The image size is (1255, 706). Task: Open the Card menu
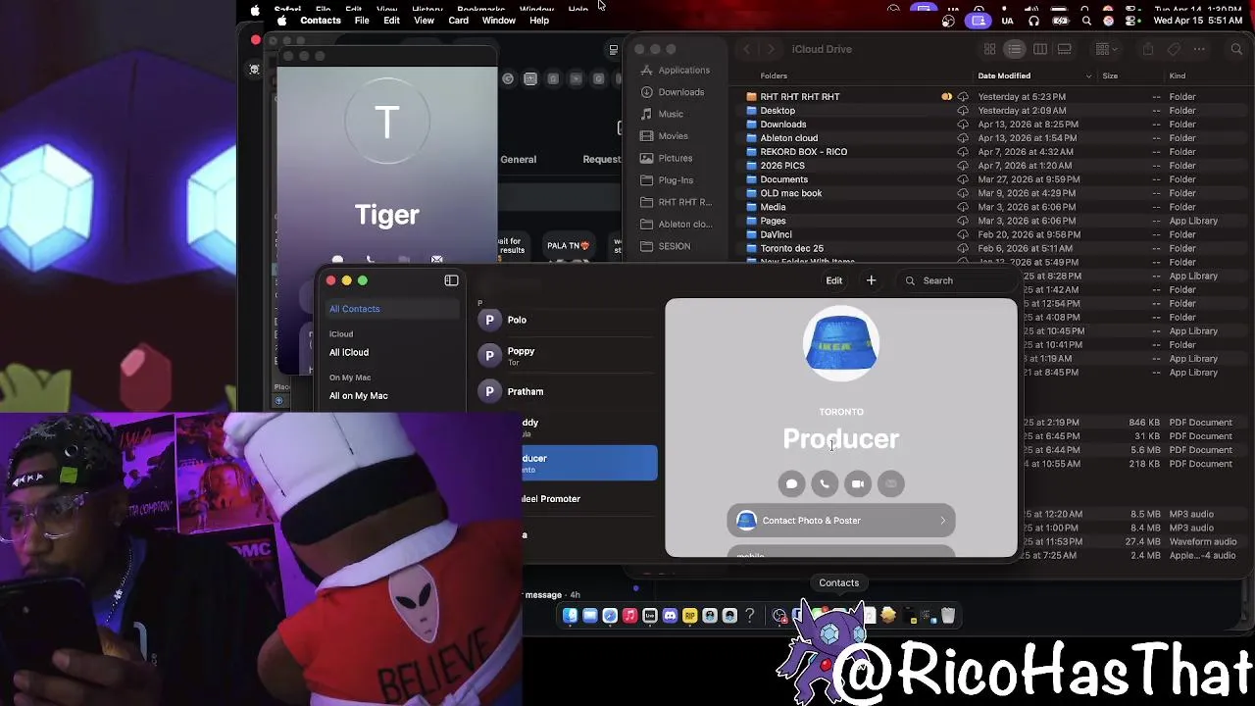click(x=458, y=21)
